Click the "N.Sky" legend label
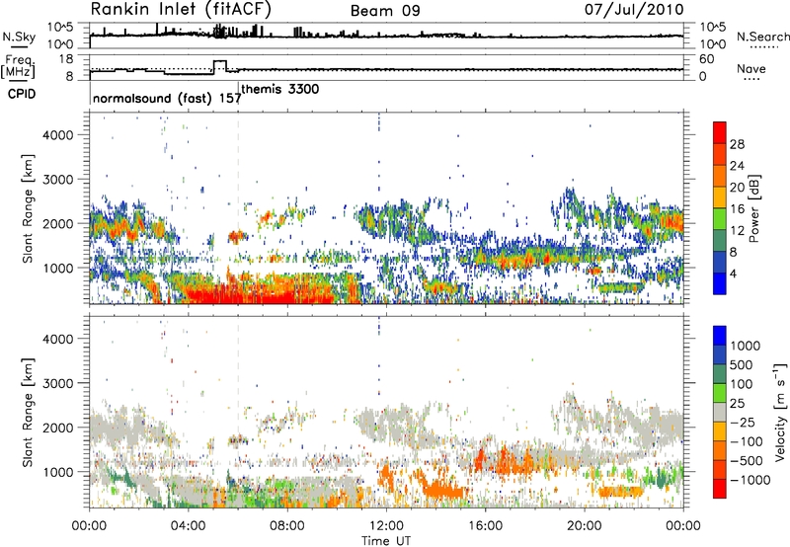Viewport: 790px width, 547px height. (x=19, y=37)
